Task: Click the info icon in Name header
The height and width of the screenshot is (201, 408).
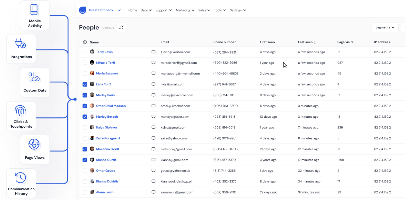Action: click(85, 42)
